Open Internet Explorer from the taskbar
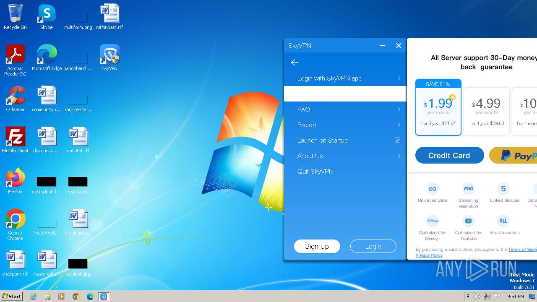Screen dimensions: 537x302 pos(33,297)
